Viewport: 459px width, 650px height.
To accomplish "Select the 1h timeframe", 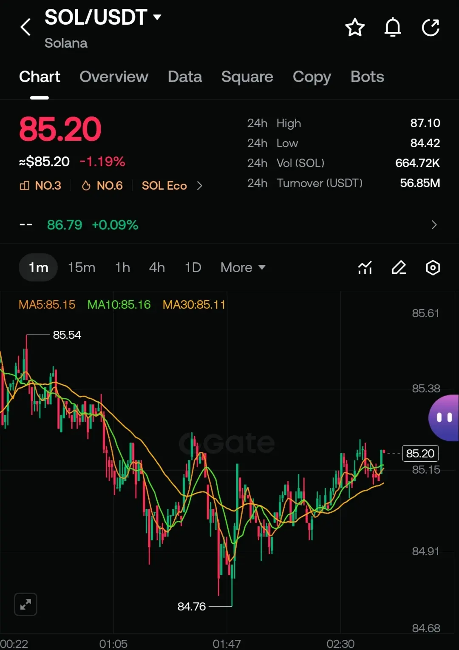I will (x=122, y=267).
